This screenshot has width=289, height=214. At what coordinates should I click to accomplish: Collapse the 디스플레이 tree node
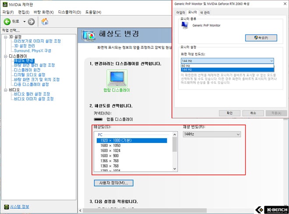pyautogui.click(x=6, y=56)
